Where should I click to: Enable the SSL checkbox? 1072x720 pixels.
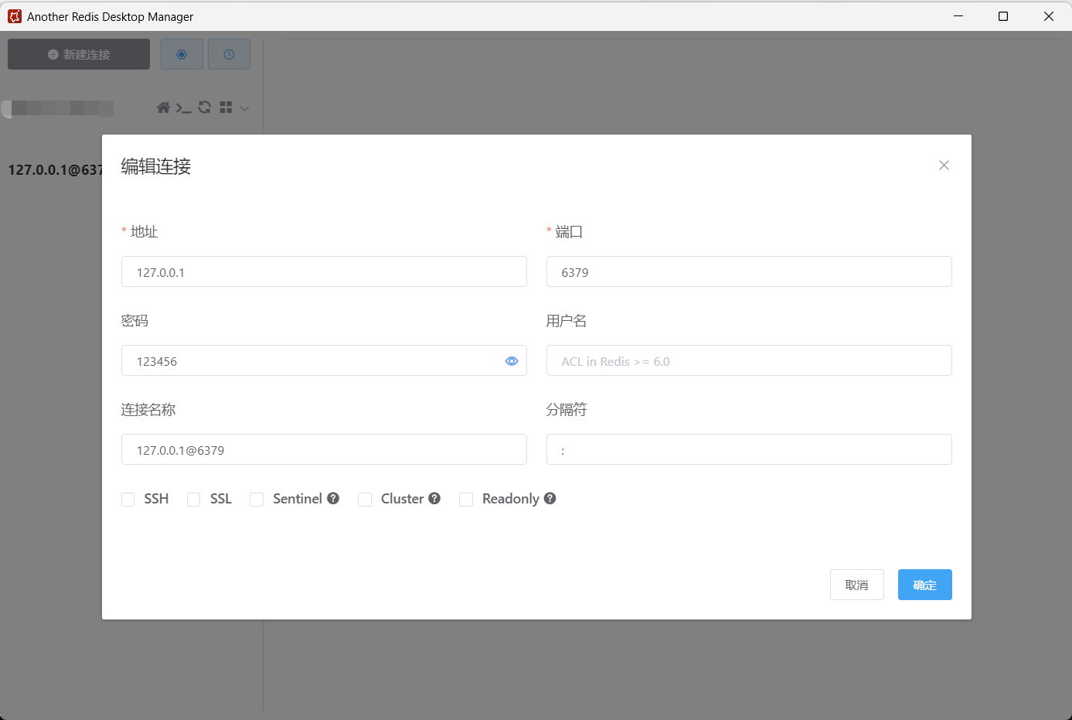tap(194, 500)
